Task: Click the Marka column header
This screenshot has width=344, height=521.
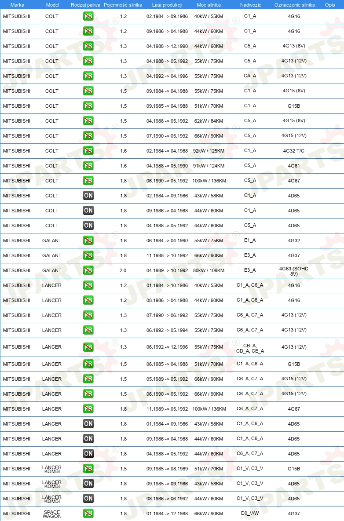Action: point(17,5)
